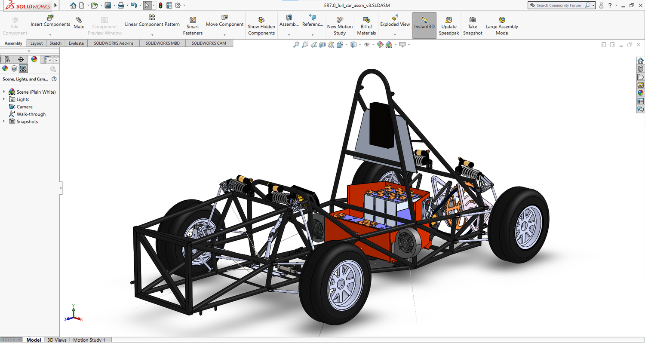The width and height of the screenshot is (645, 343).
Task: Click Show Hidden Components
Action: 261,26
